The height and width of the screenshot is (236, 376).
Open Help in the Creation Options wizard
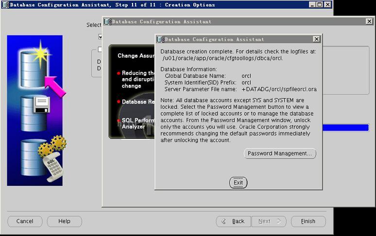[x=64, y=221]
